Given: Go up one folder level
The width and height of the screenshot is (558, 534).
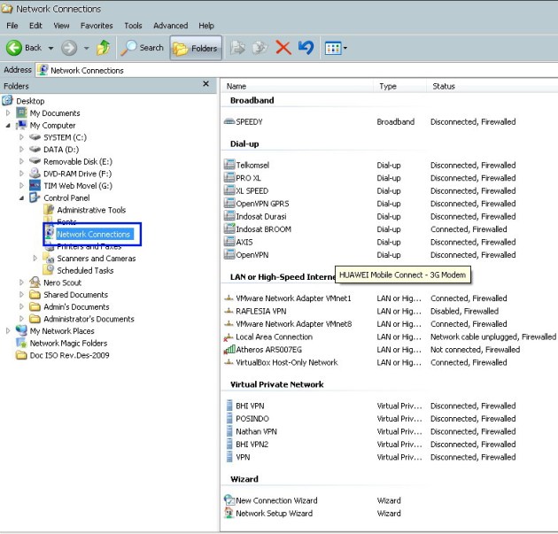Looking at the screenshot, I should point(104,48).
